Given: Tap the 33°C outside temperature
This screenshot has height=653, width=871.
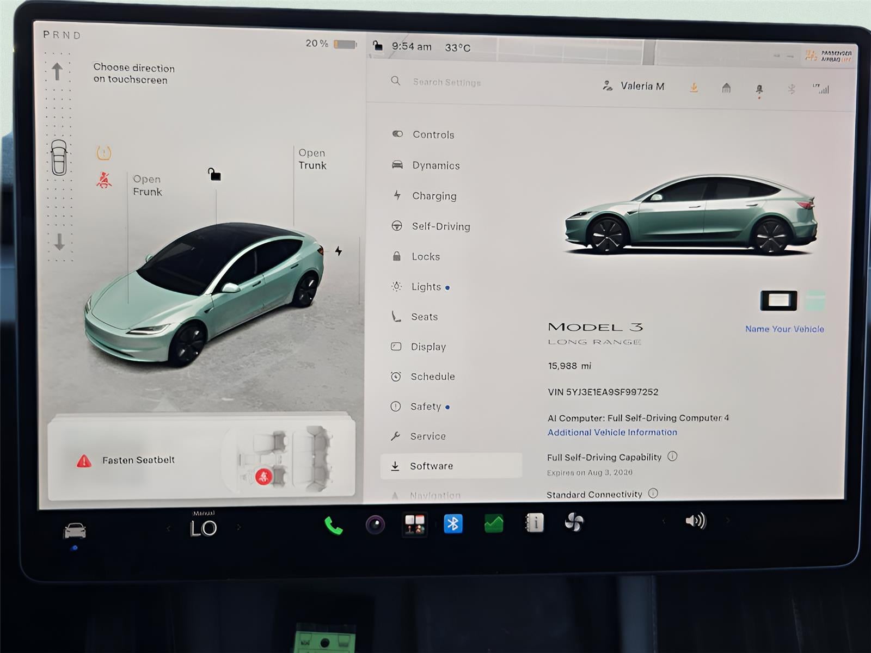Looking at the screenshot, I should pyautogui.click(x=457, y=48).
